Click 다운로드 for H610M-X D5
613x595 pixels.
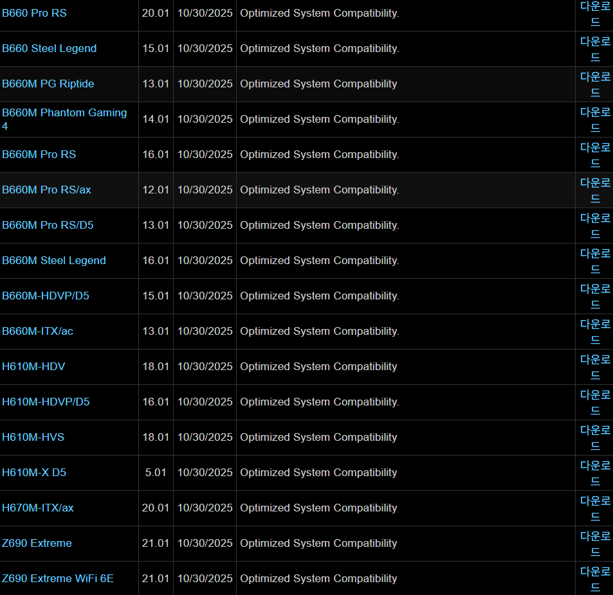point(595,473)
